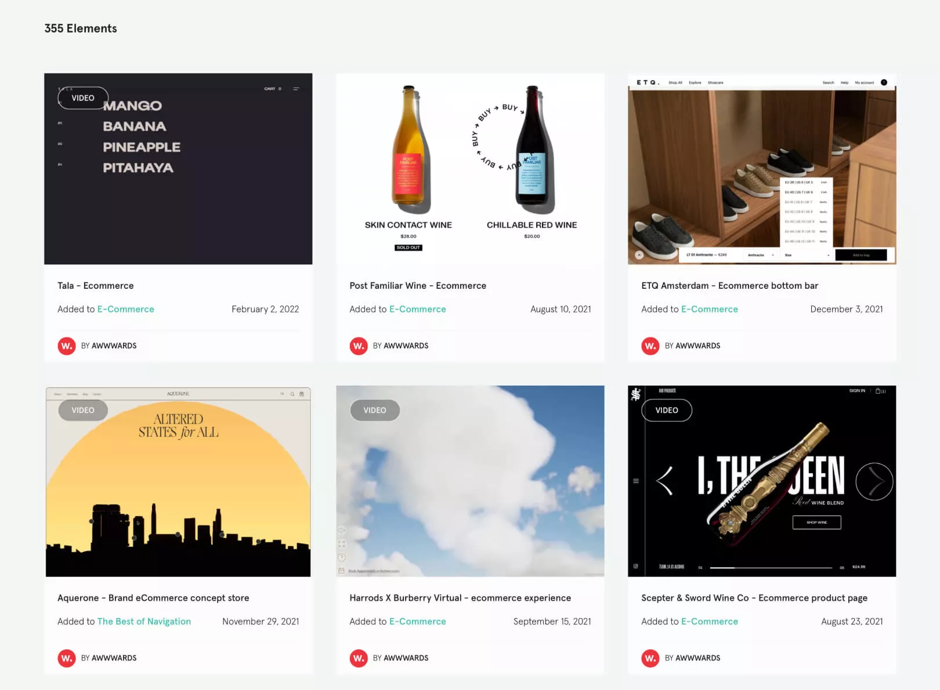
Task: Open the Aquerone sunset skyline thumbnail
Action: click(178, 481)
